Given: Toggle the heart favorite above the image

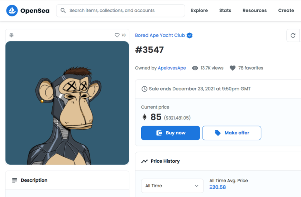Looking at the screenshot, I should (117, 35).
